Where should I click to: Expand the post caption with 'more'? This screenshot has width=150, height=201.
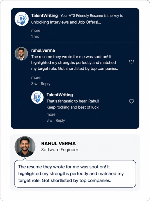36,31
